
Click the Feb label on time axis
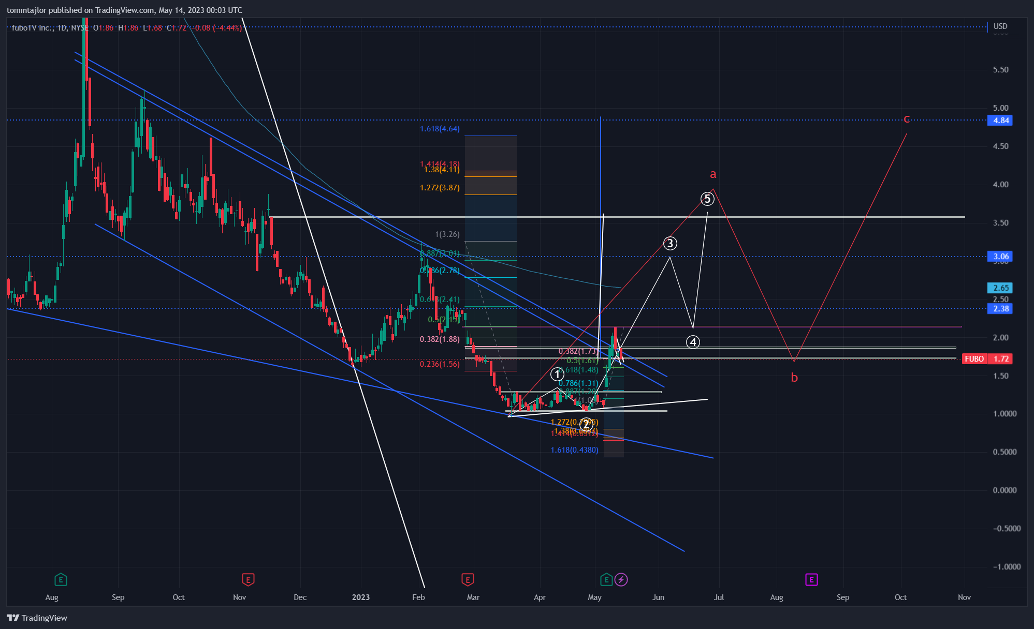click(x=418, y=597)
